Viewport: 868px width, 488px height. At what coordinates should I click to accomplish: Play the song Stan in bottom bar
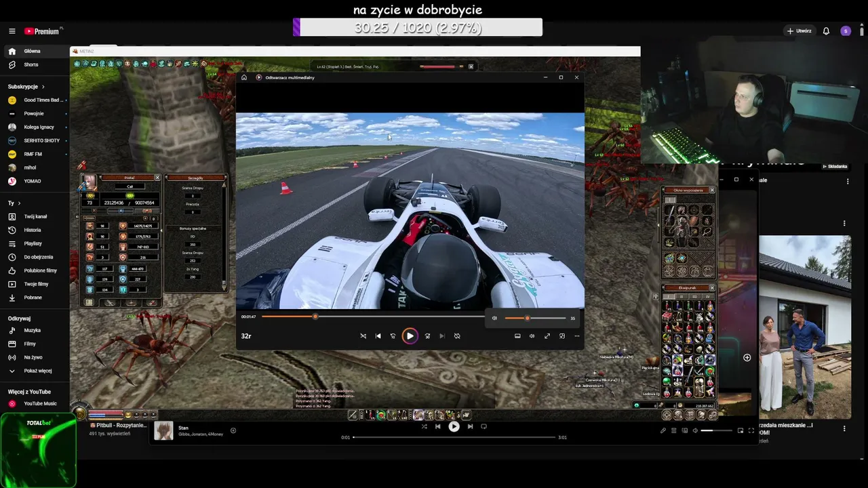pyautogui.click(x=454, y=426)
